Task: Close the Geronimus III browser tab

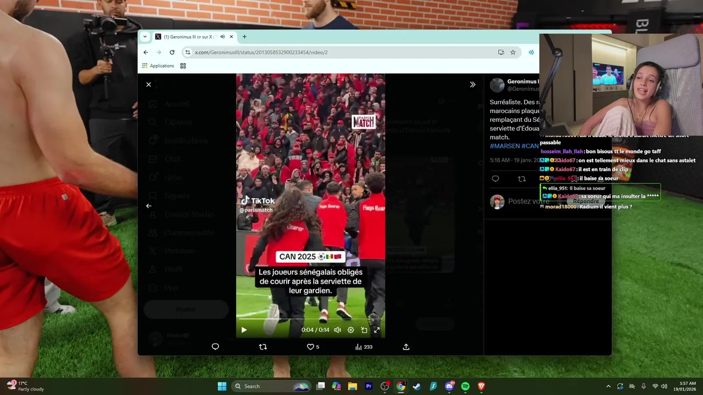Action: 231,37
